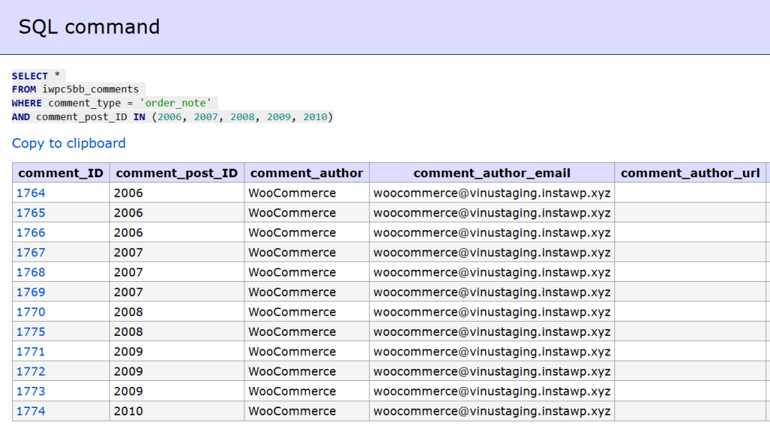Click the comment_post_ID column header
This screenshot has height=429, width=770.
pos(177,173)
